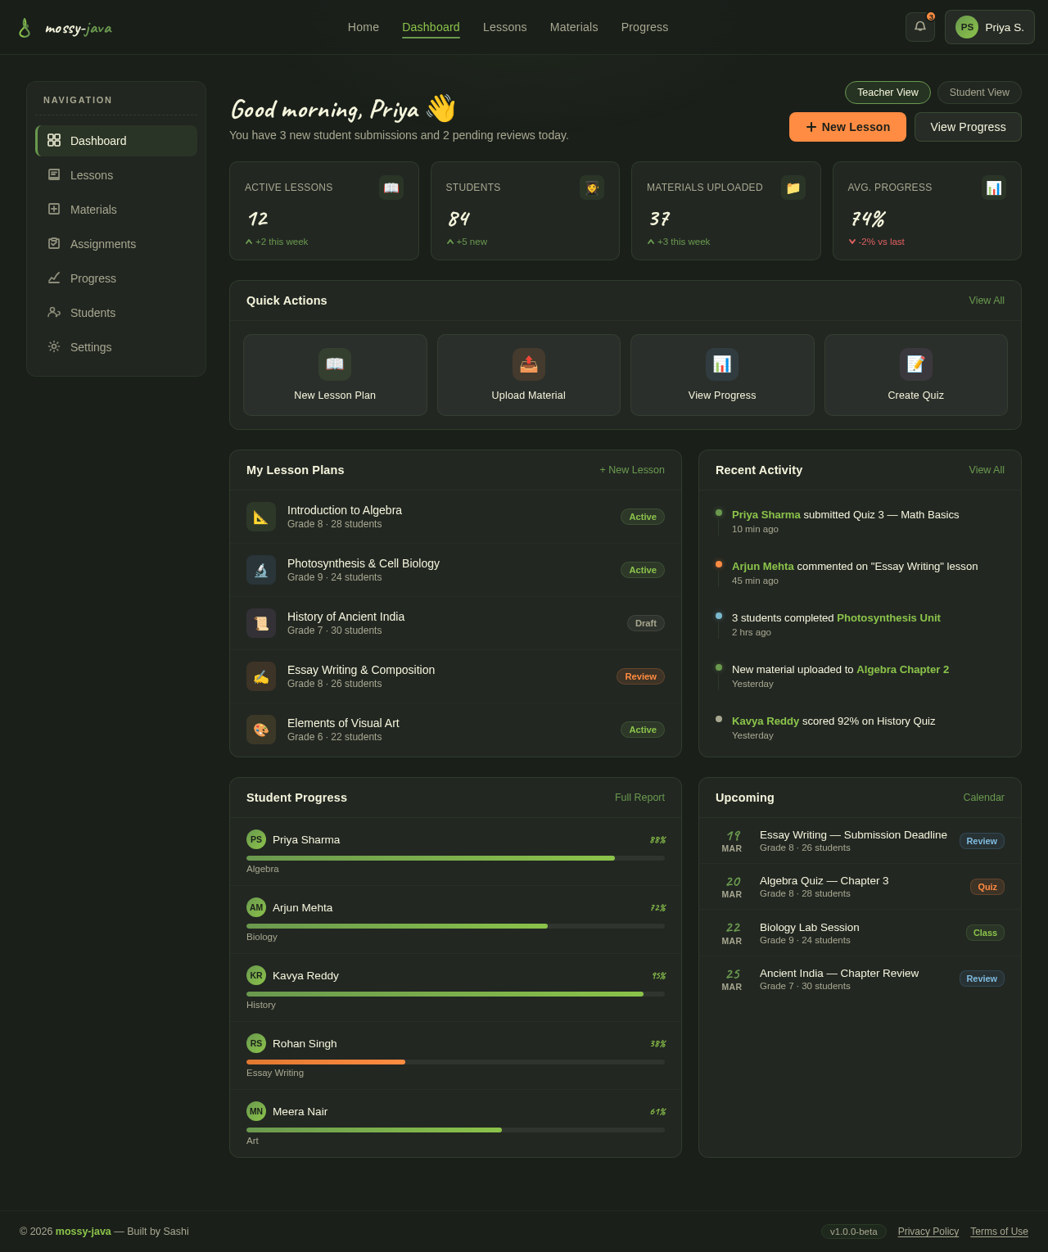The image size is (1048, 1252).
Task: Select the Students icon in the sidebar
Action: (x=54, y=312)
